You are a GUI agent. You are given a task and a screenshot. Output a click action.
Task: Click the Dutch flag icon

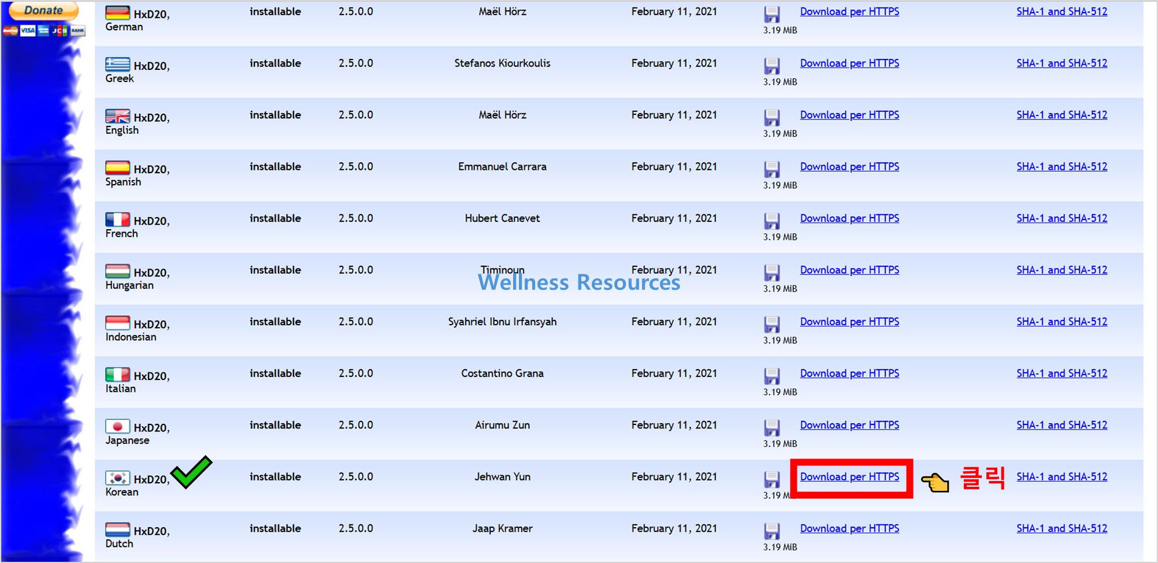click(117, 529)
